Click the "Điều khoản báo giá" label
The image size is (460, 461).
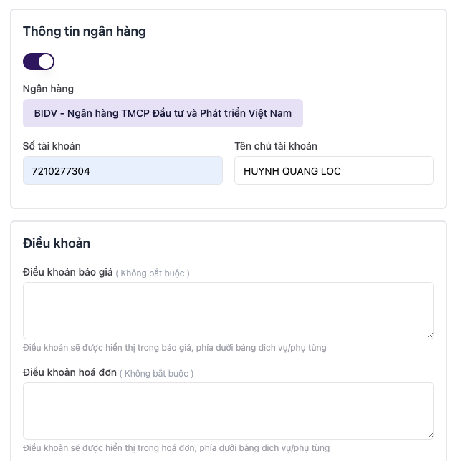point(68,272)
